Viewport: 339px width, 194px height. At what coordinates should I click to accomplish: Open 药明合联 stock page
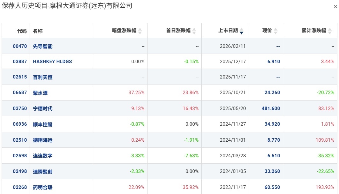pos(43,187)
